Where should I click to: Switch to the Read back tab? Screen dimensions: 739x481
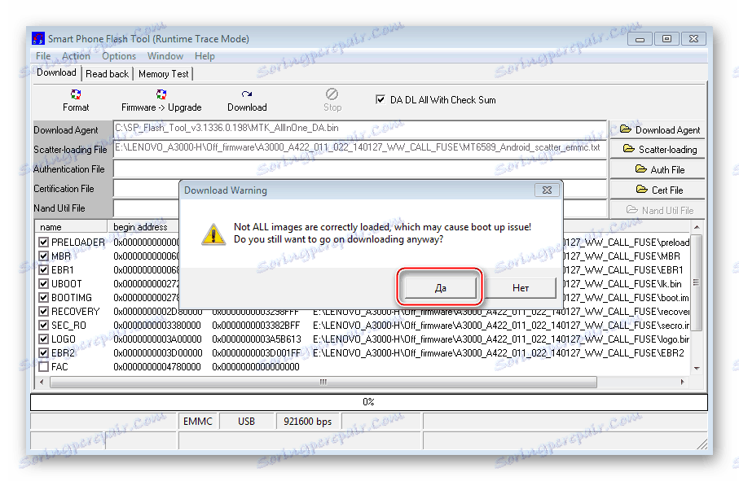click(x=107, y=74)
